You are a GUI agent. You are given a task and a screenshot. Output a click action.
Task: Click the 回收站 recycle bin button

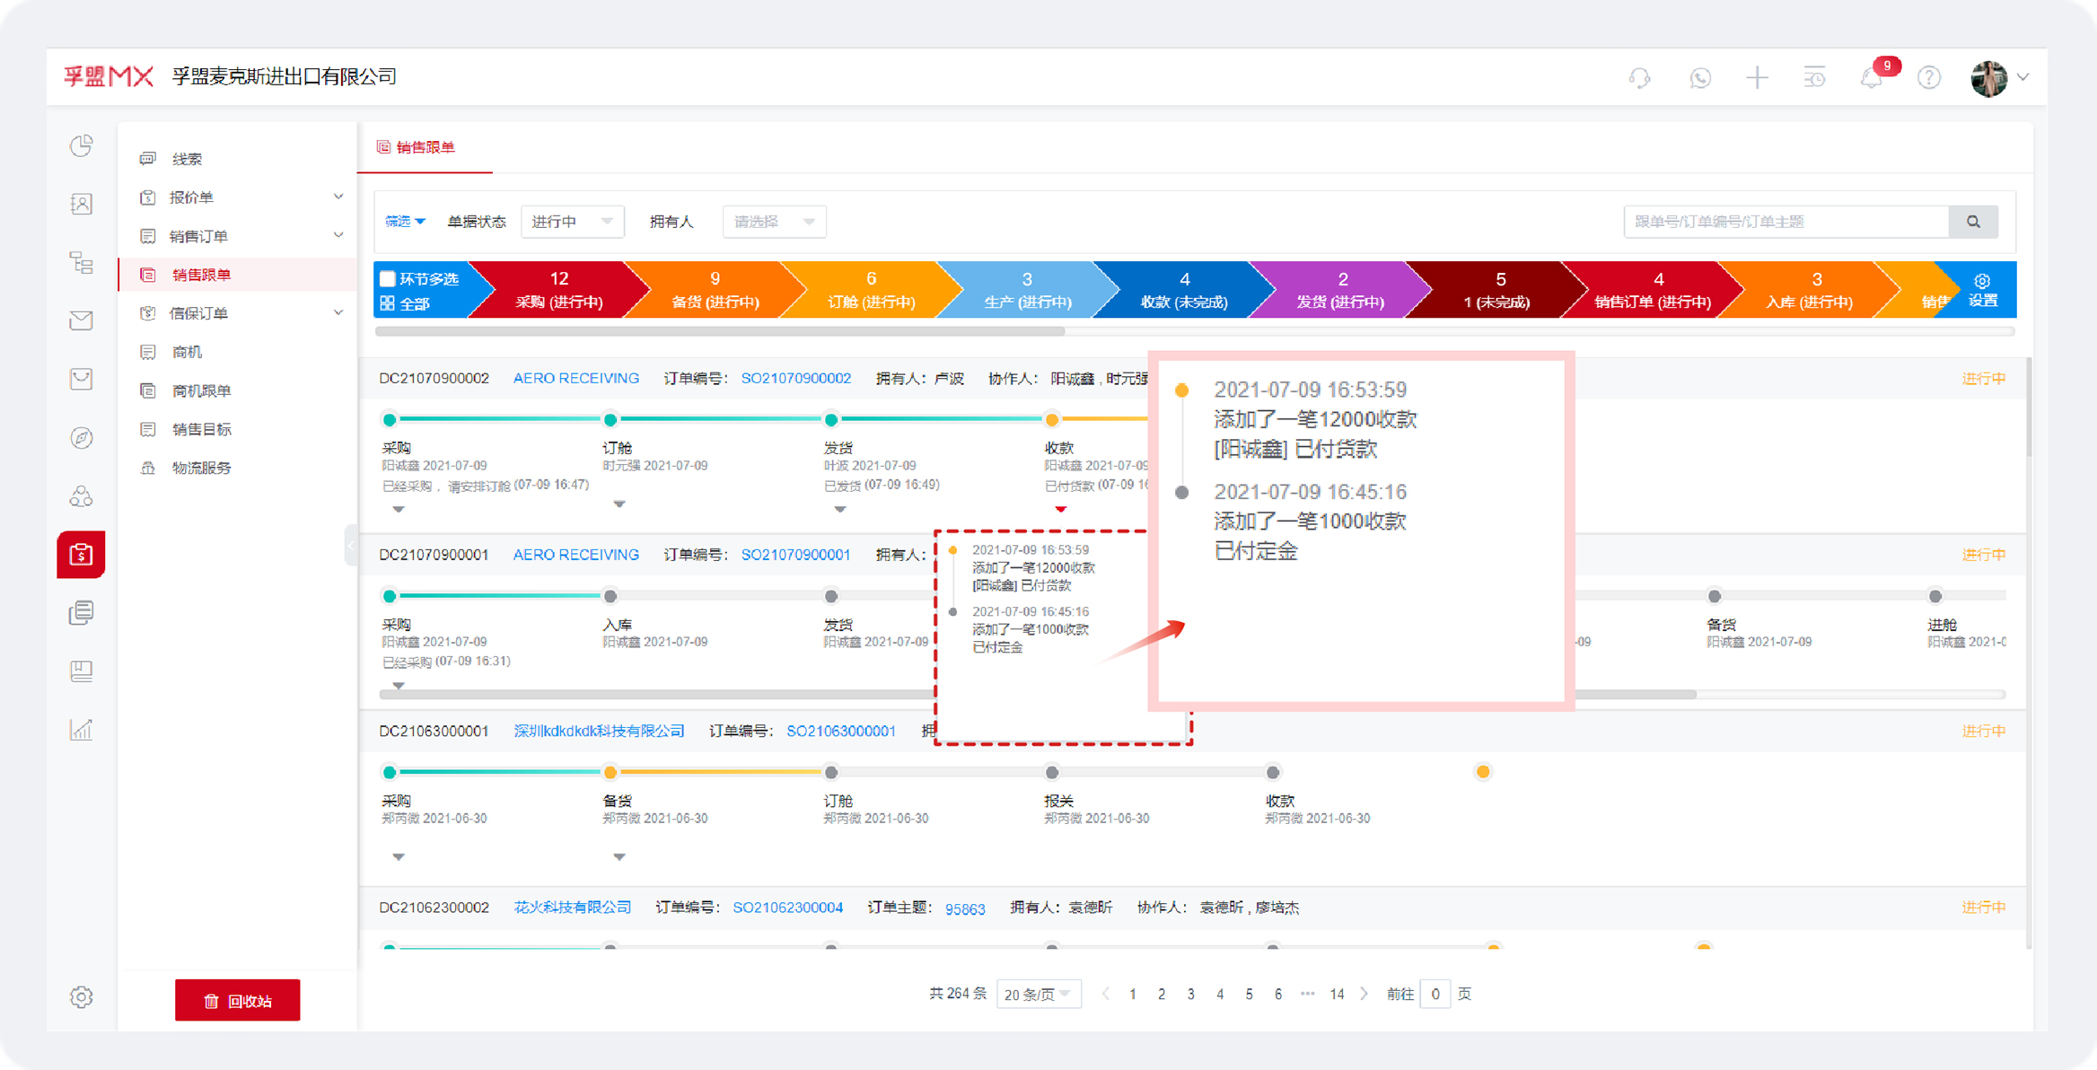(x=237, y=999)
